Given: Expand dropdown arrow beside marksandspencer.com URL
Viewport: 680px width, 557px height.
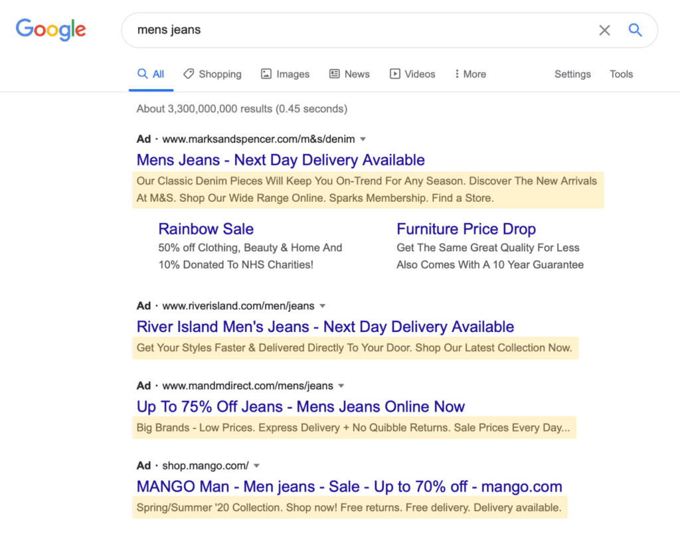Looking at the screenshot, I should (363, 139).
